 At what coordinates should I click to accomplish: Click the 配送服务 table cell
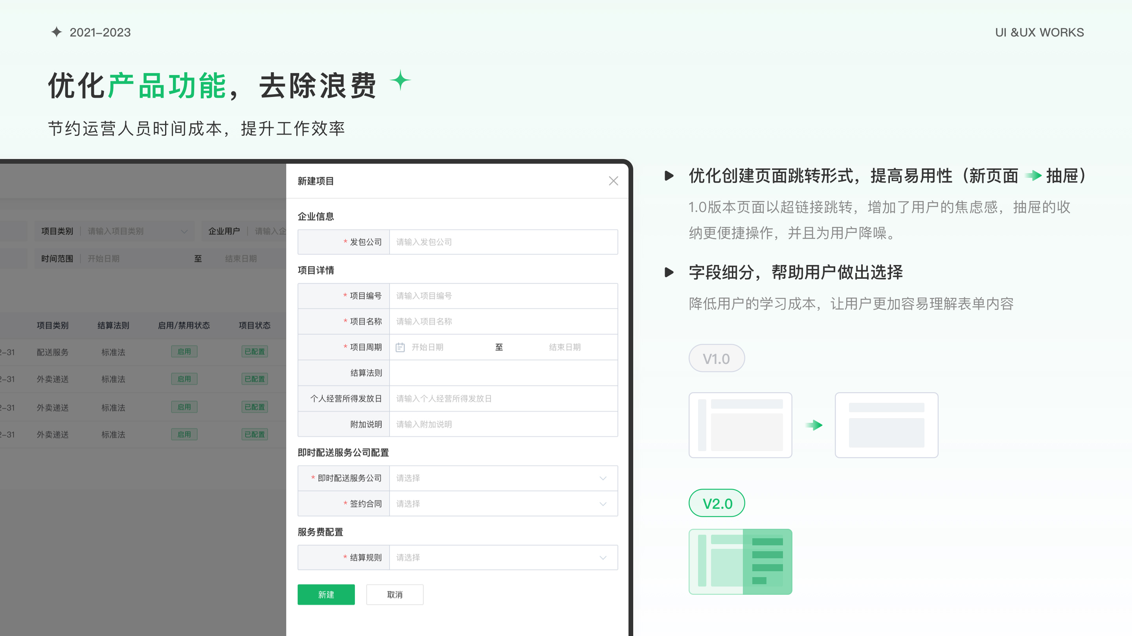pyautogui.click(x=52, y=352)
